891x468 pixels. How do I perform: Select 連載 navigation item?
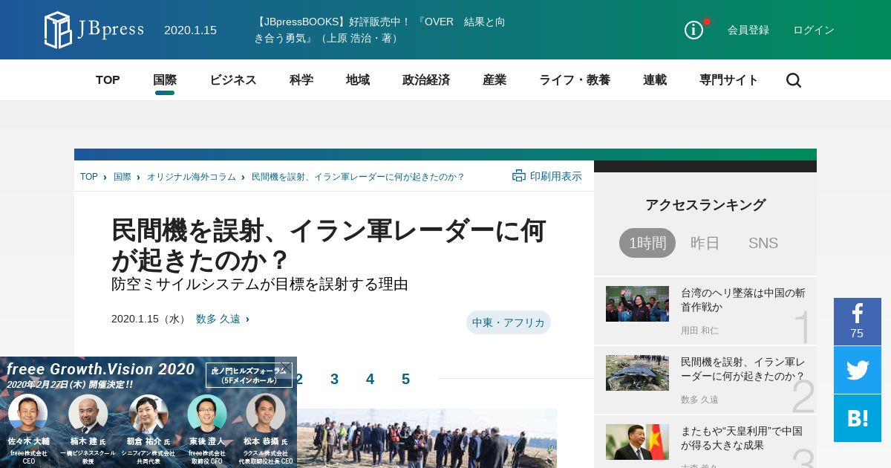point(655,80)
